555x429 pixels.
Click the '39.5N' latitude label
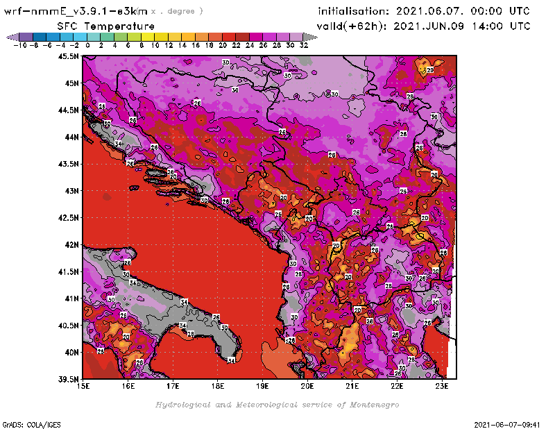68,379
